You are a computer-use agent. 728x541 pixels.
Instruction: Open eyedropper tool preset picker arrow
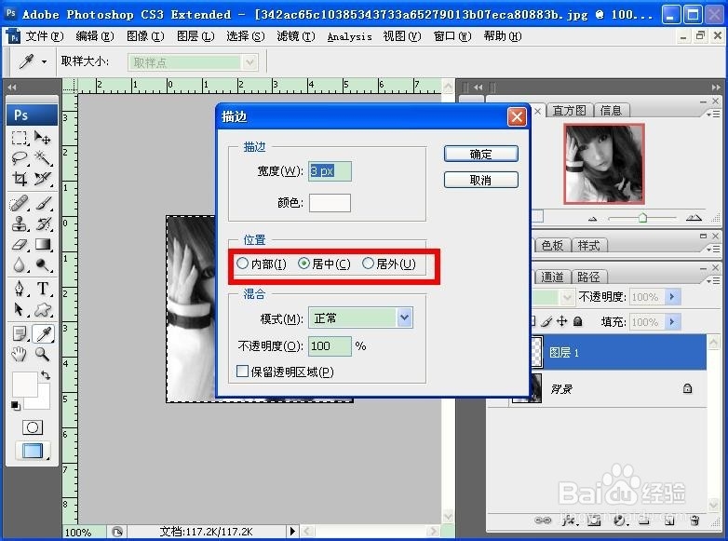[x=44, y=61]
